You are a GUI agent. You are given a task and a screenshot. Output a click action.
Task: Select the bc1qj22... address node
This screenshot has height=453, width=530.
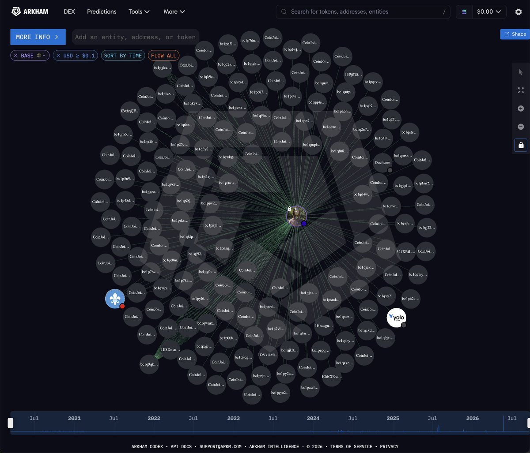pos(427,227)
